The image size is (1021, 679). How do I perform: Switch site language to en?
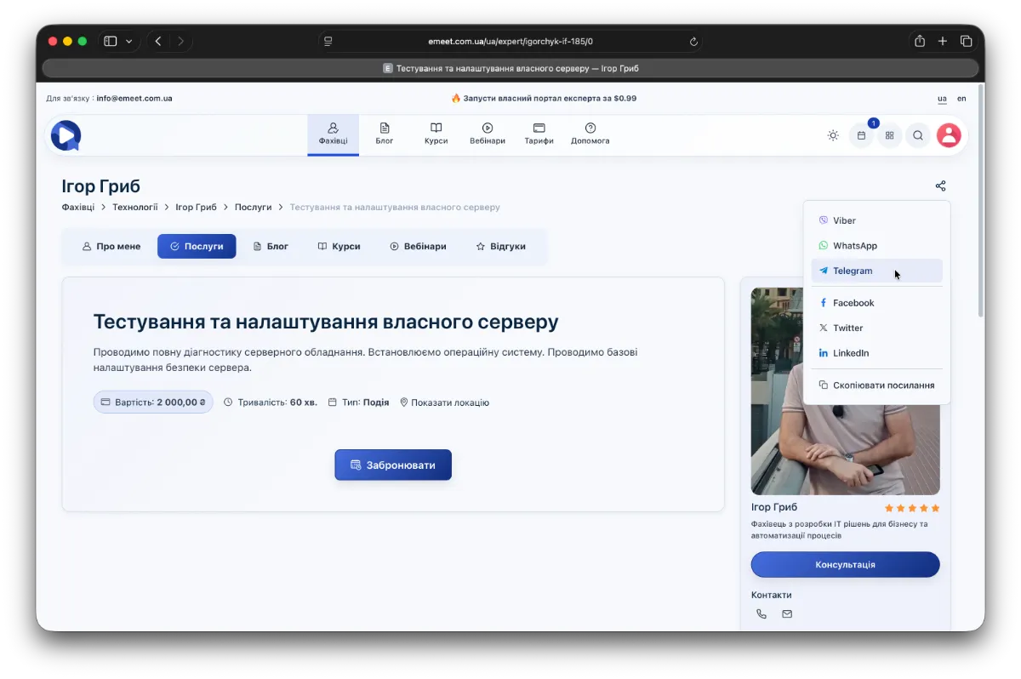[961, 99]
